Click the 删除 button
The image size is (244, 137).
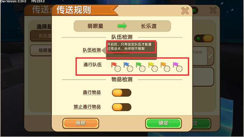(81, 123)
